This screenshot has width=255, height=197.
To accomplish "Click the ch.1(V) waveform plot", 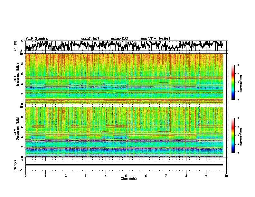I will [126, 46].
